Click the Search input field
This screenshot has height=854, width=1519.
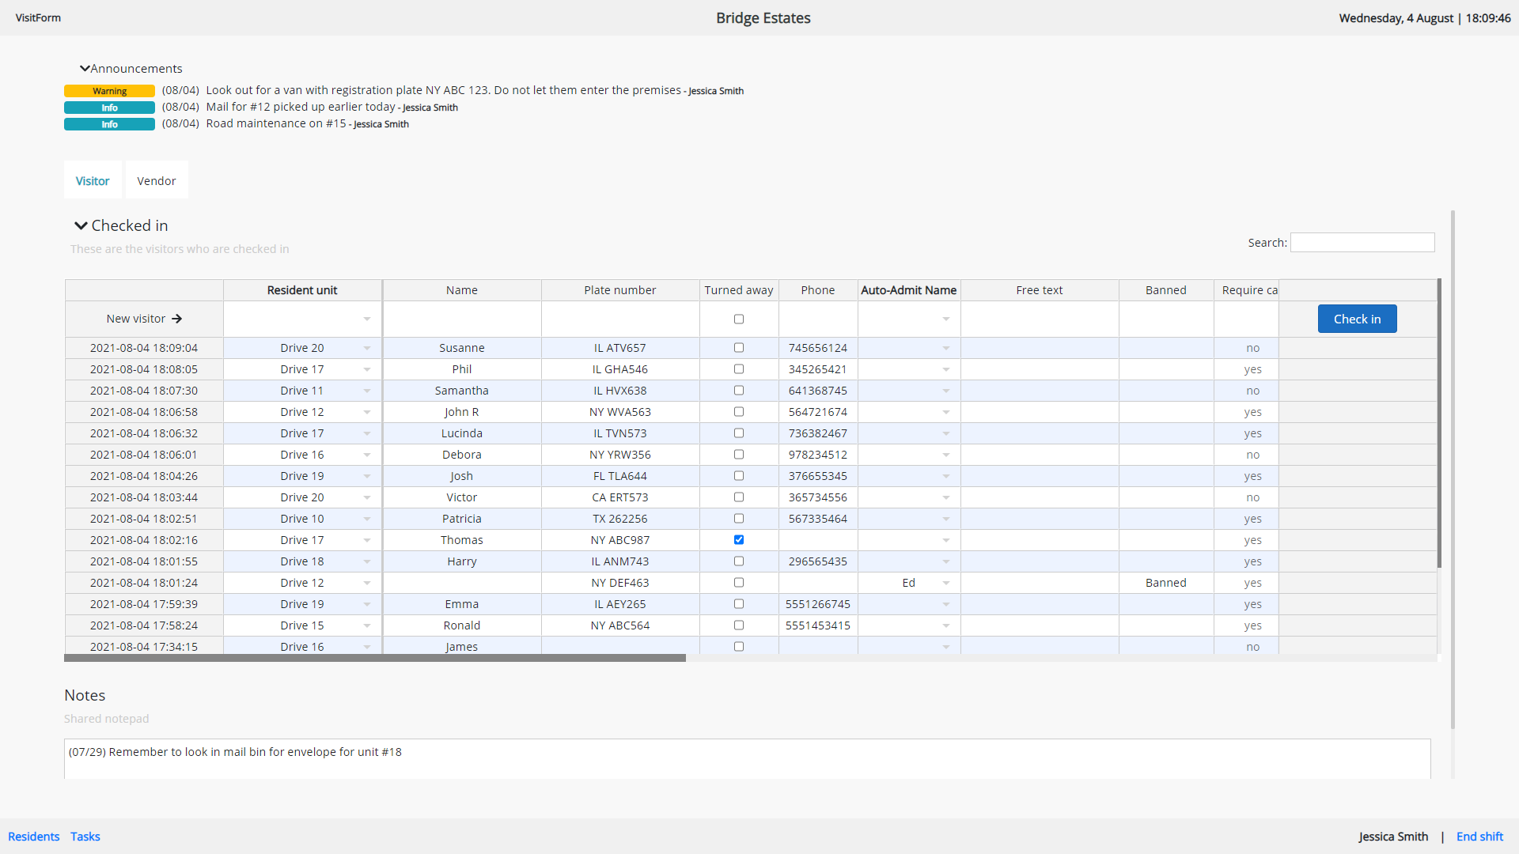[1362, 243]
